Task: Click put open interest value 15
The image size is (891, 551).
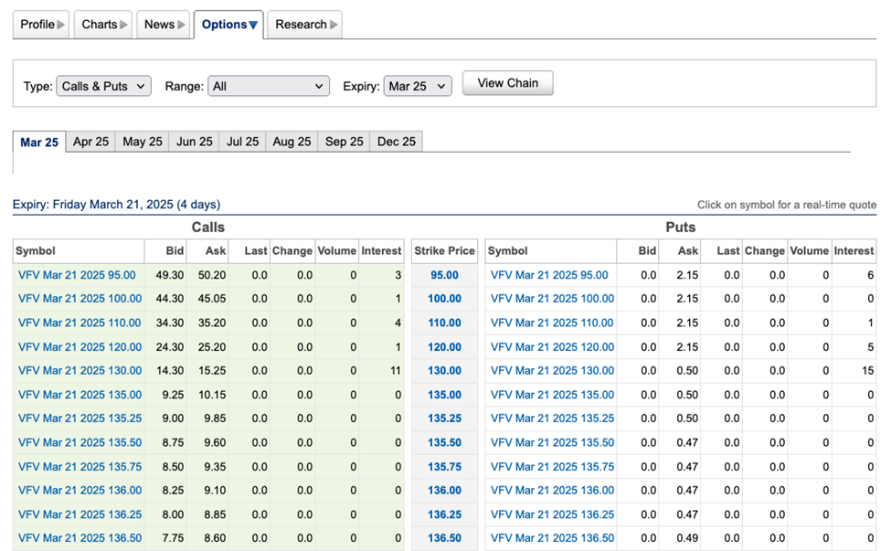Action: click(x=868, y=370)
